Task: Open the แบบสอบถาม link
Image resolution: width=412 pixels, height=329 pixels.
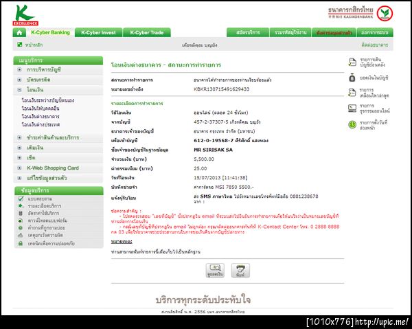Action: [40, 198]
